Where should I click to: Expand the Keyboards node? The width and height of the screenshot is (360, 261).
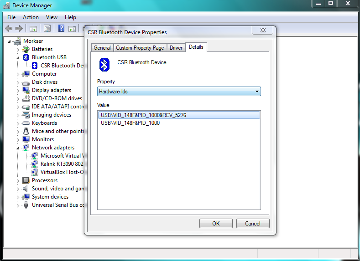coord(18,123)
